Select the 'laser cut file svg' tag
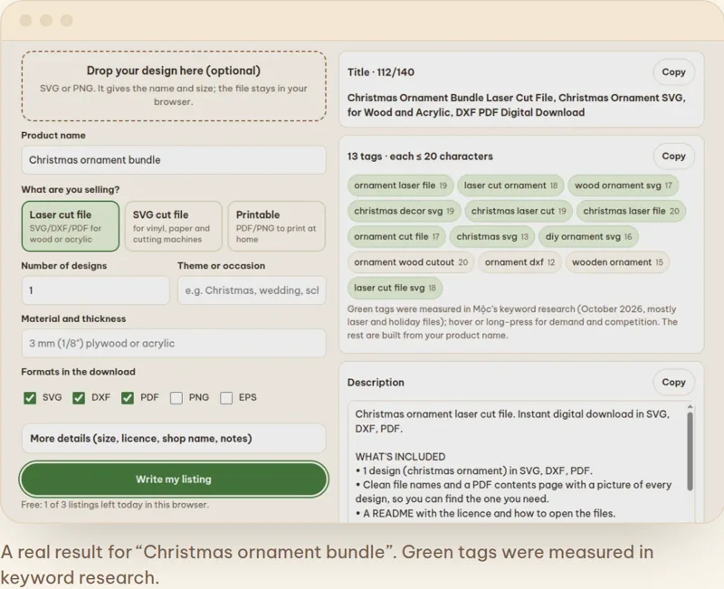Viewport: 724px width, 589px height. tap(395, 288)
